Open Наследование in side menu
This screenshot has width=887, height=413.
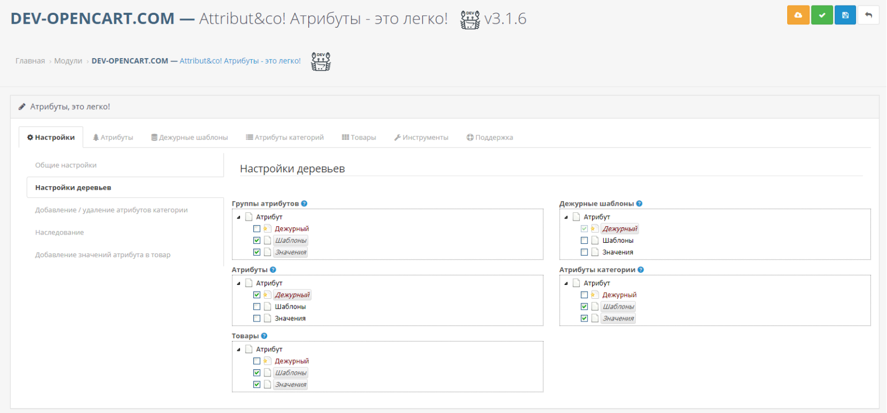125,232
